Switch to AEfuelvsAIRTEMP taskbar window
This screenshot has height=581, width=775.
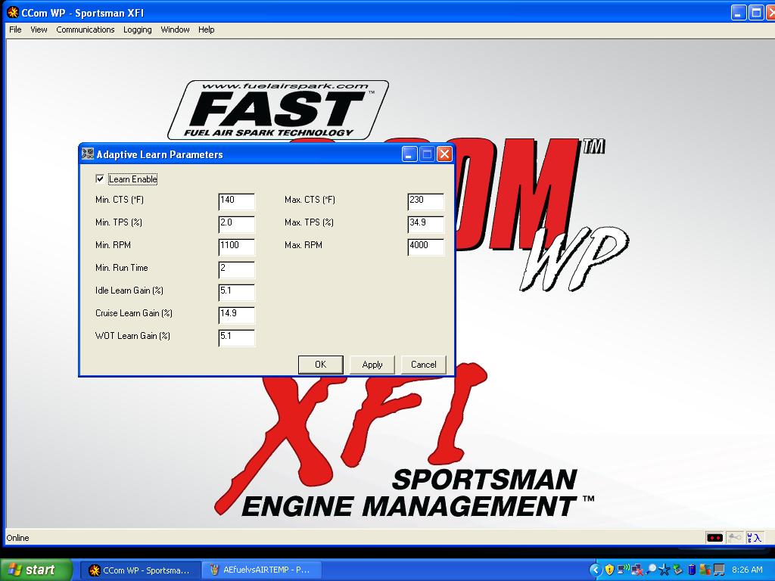tap(262, 570)
